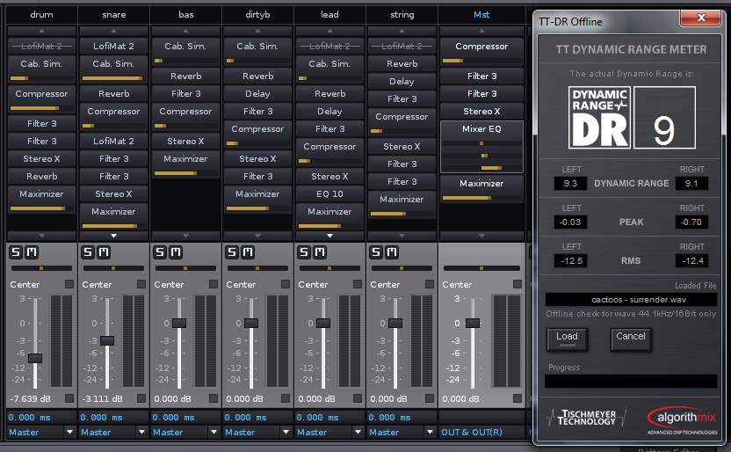
Task: Open drum channel Master output dropdown
Action: (x=70, y=432)
